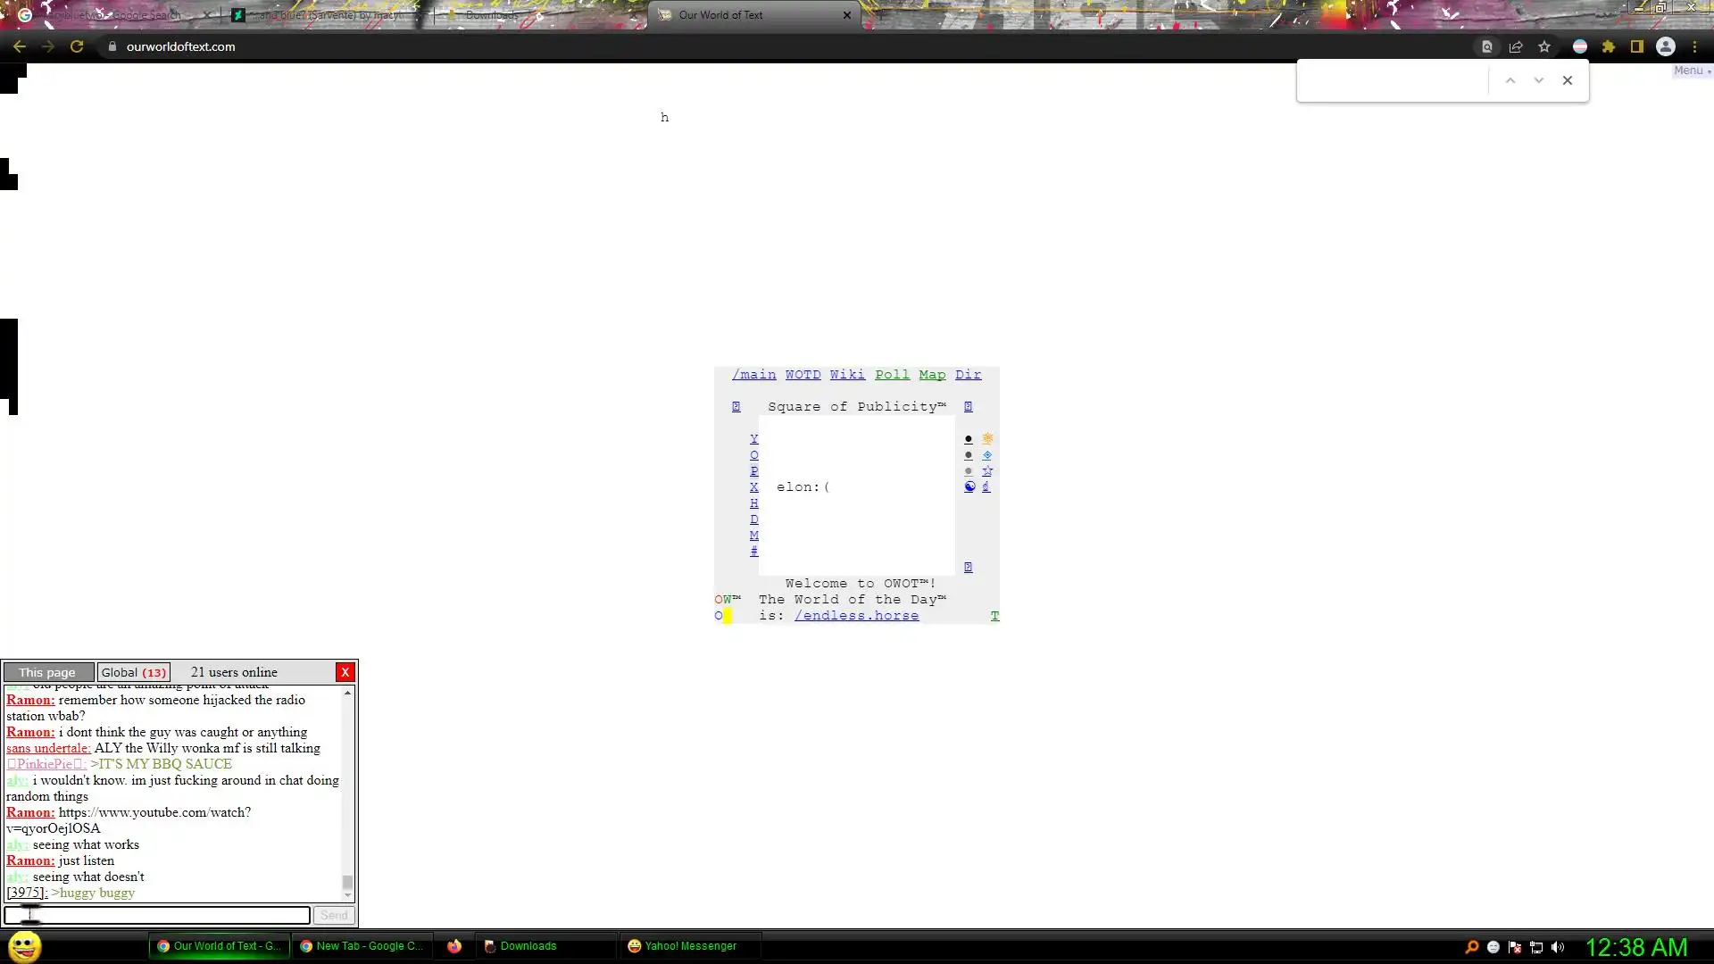This screenshot has width=1714, height=964.
Task: Switch to Global chat tab
Action: pos(133,672)
